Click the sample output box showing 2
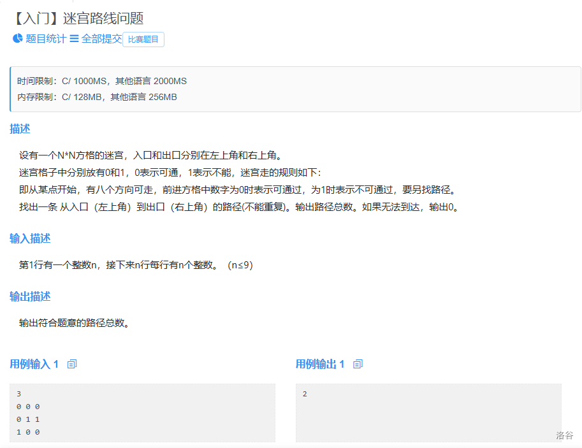 428,412
